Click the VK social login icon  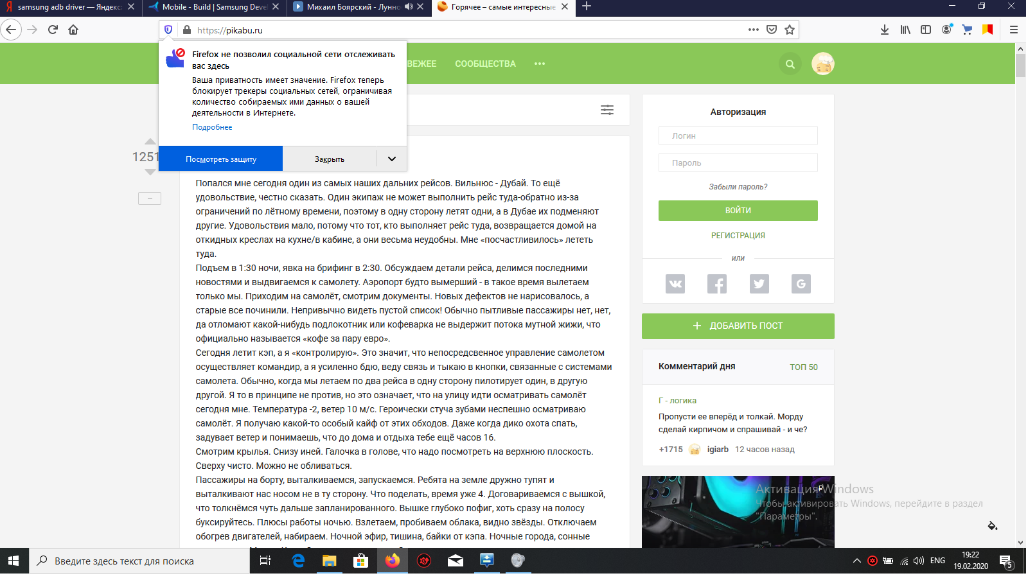pos(675,284)
